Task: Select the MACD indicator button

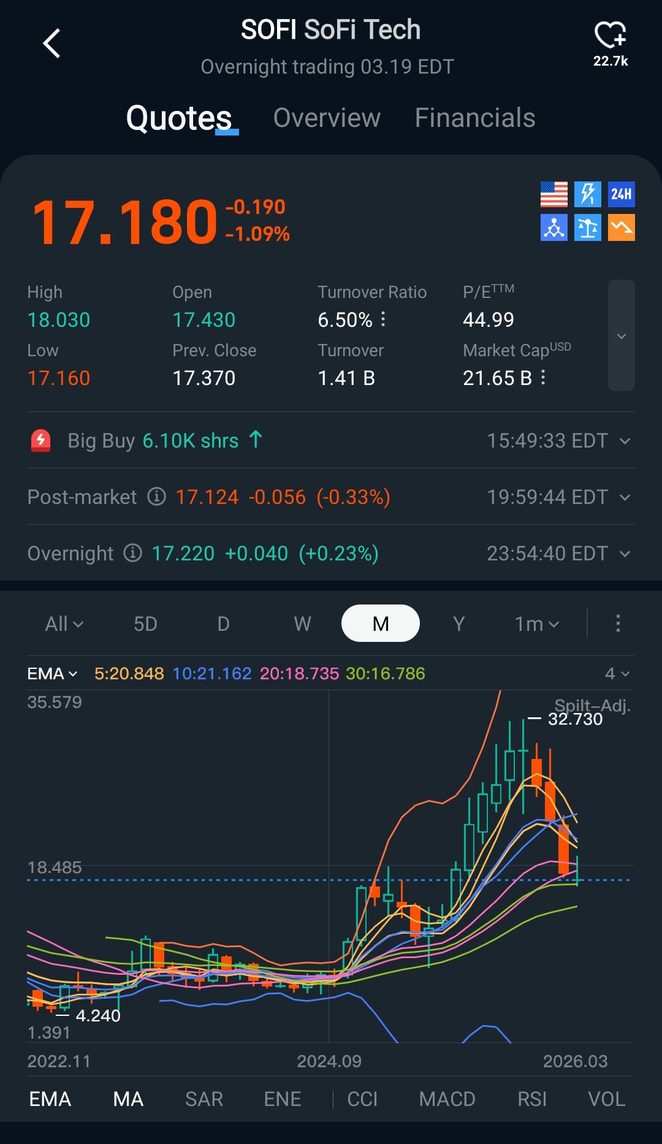Action: point(447,1099)
